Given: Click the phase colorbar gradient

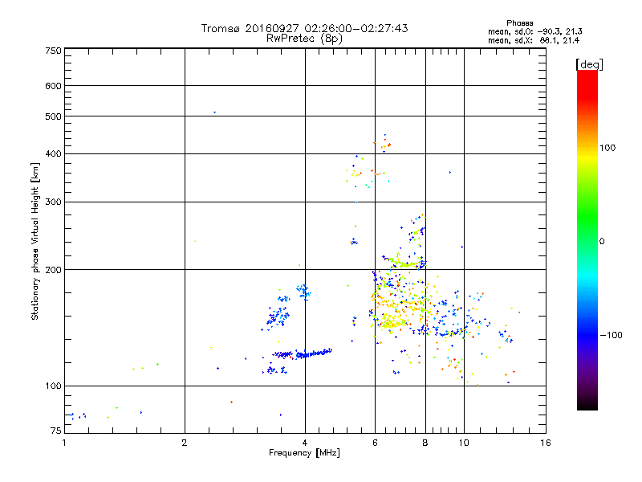Looking at the screenshot, I should click(x=587, y=240).
